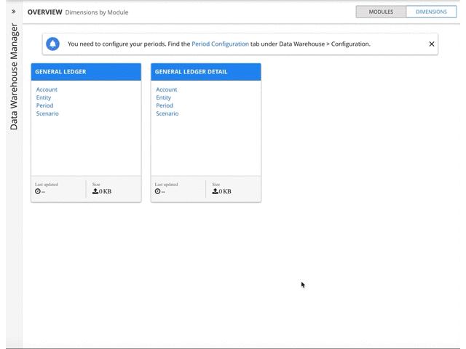Open Period under General Ledger
The width and height of the screenshot is (466, 349).
tap(44, 105)
